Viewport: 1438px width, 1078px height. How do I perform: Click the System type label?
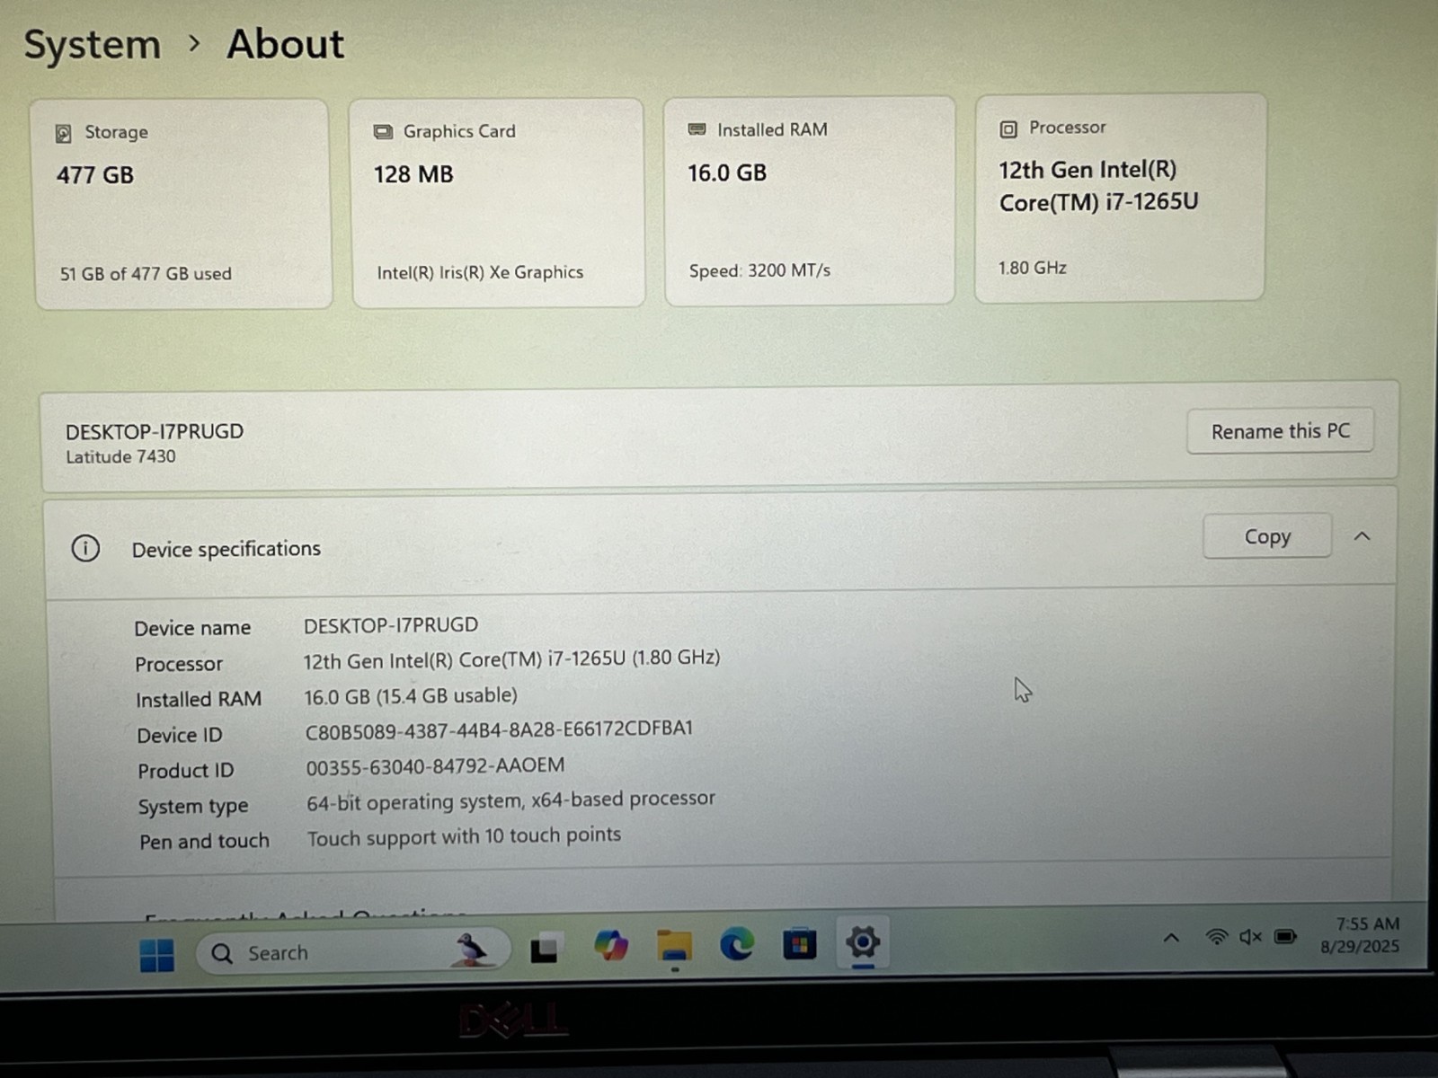point(192,806)
